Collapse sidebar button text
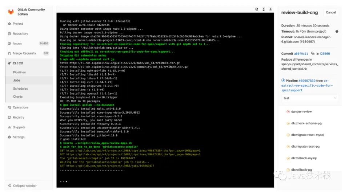Image resolution: width=345 pixels, height=196 pixels. (x=25, y=186)
